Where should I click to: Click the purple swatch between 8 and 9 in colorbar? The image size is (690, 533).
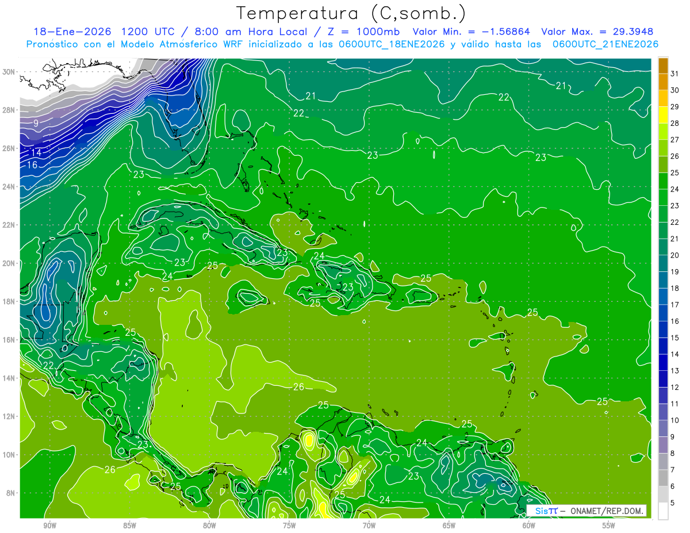tap(663, 445)
